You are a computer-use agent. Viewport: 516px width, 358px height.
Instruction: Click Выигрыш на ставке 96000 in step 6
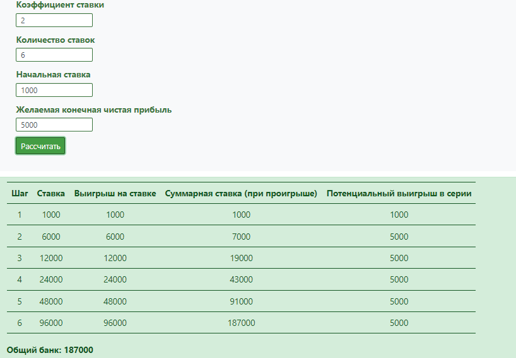click(x=115, y=323)
